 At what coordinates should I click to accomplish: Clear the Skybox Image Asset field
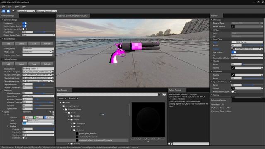click(51, 78)
